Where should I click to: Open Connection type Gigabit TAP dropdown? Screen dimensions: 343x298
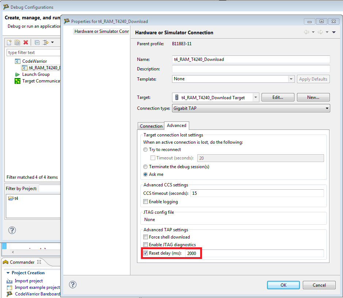coord(251,108)
